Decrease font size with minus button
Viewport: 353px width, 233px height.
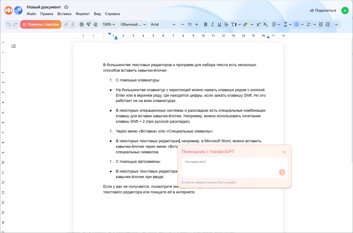click(183, 24)
